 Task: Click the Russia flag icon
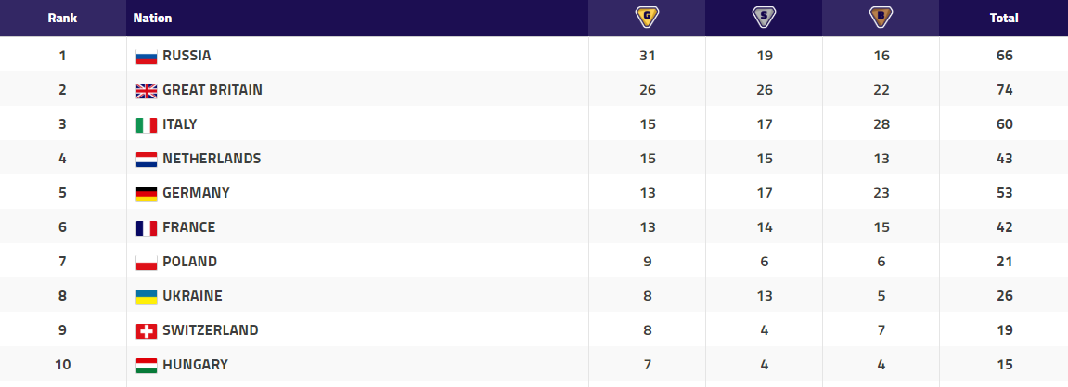click(147, 57)
